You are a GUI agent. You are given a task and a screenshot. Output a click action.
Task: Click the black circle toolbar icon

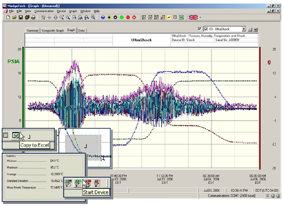[x=115, y=17]
